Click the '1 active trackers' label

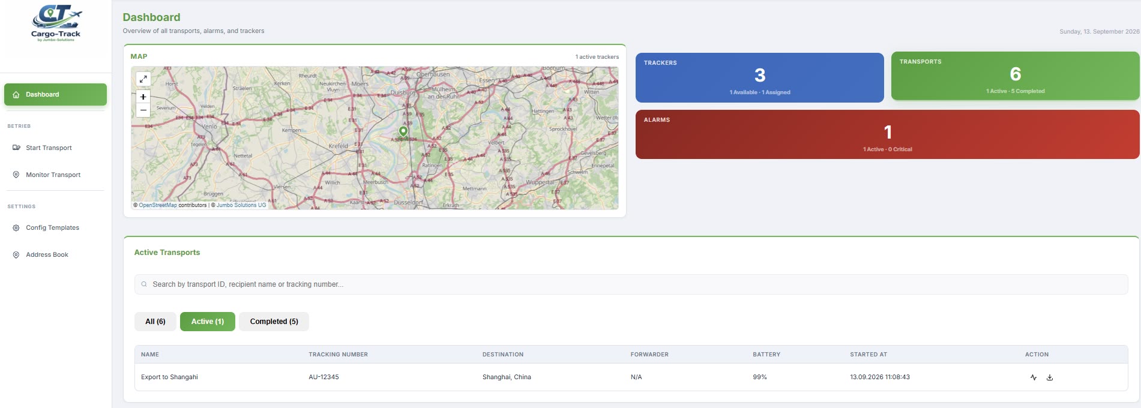point(597,57)
